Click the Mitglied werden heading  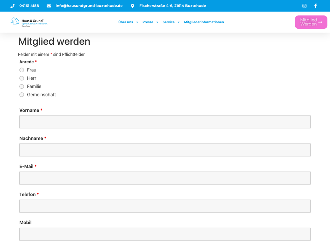pyautogui.click(x=54, y=41)
